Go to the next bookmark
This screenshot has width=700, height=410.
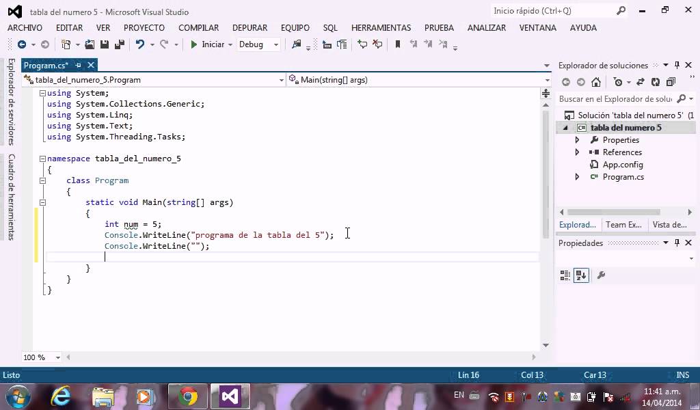pyautogui.click(x=428, y=44)
